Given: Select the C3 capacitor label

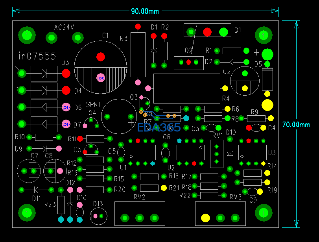Looking at the screenshot, I should pyautogui.click(x=195, y=128).
